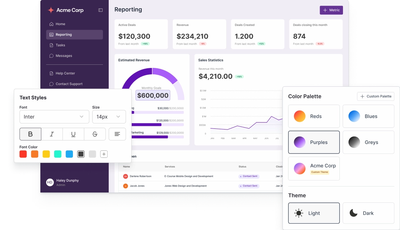Open Contact Support in the sidebar
This screenshot has width=400, height=230.
point(74,84)
